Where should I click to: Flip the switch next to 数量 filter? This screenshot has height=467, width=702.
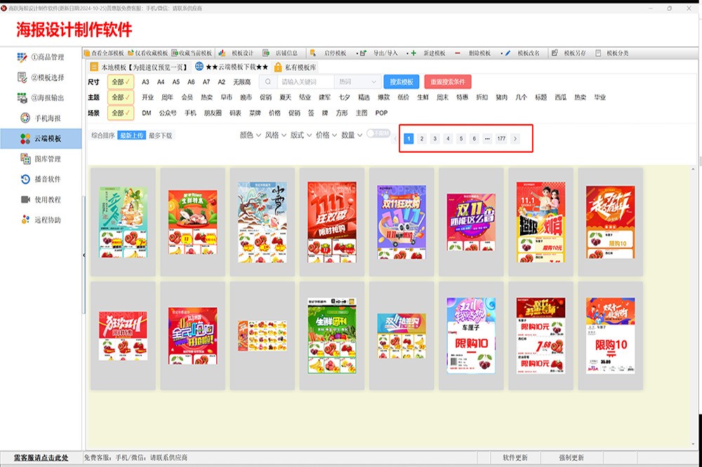pyautogui.click(x=378, y=134)
